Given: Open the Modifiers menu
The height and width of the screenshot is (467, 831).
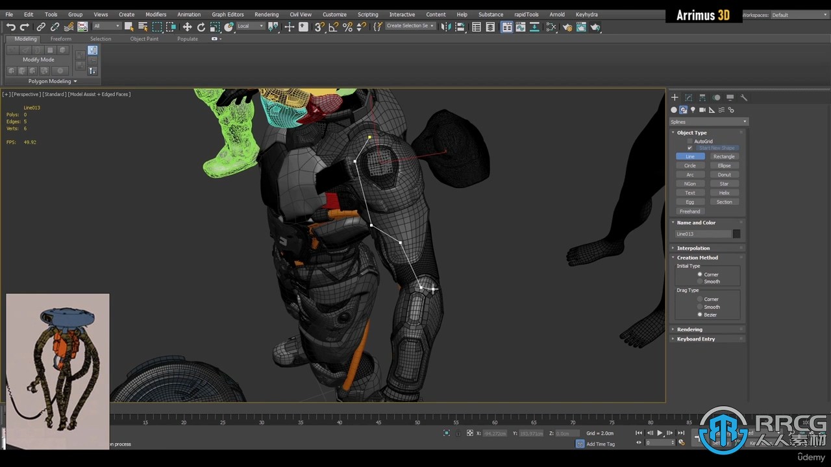Looking at the screenshot, I should pos(156,14).
